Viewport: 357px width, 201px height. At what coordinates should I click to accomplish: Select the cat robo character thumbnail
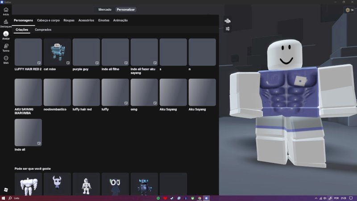click(x=57, y=52)
